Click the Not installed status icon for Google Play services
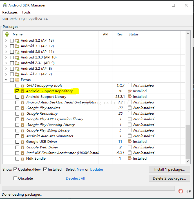 (x=130, y=108)
